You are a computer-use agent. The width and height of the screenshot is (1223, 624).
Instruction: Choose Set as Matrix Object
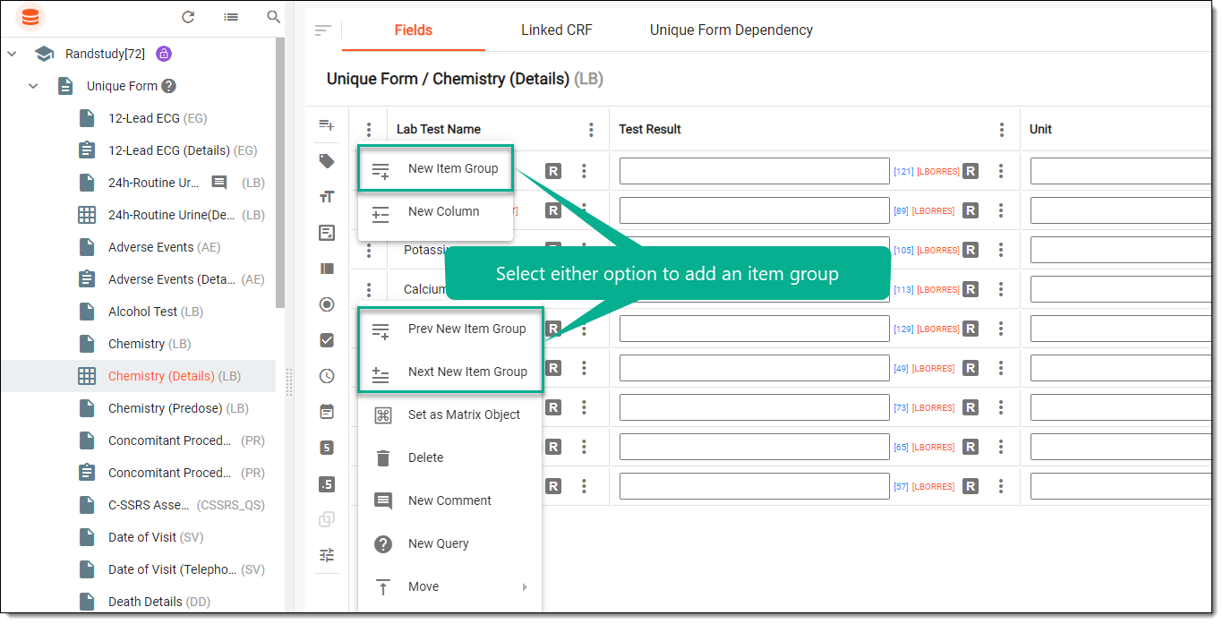point(450,415)
